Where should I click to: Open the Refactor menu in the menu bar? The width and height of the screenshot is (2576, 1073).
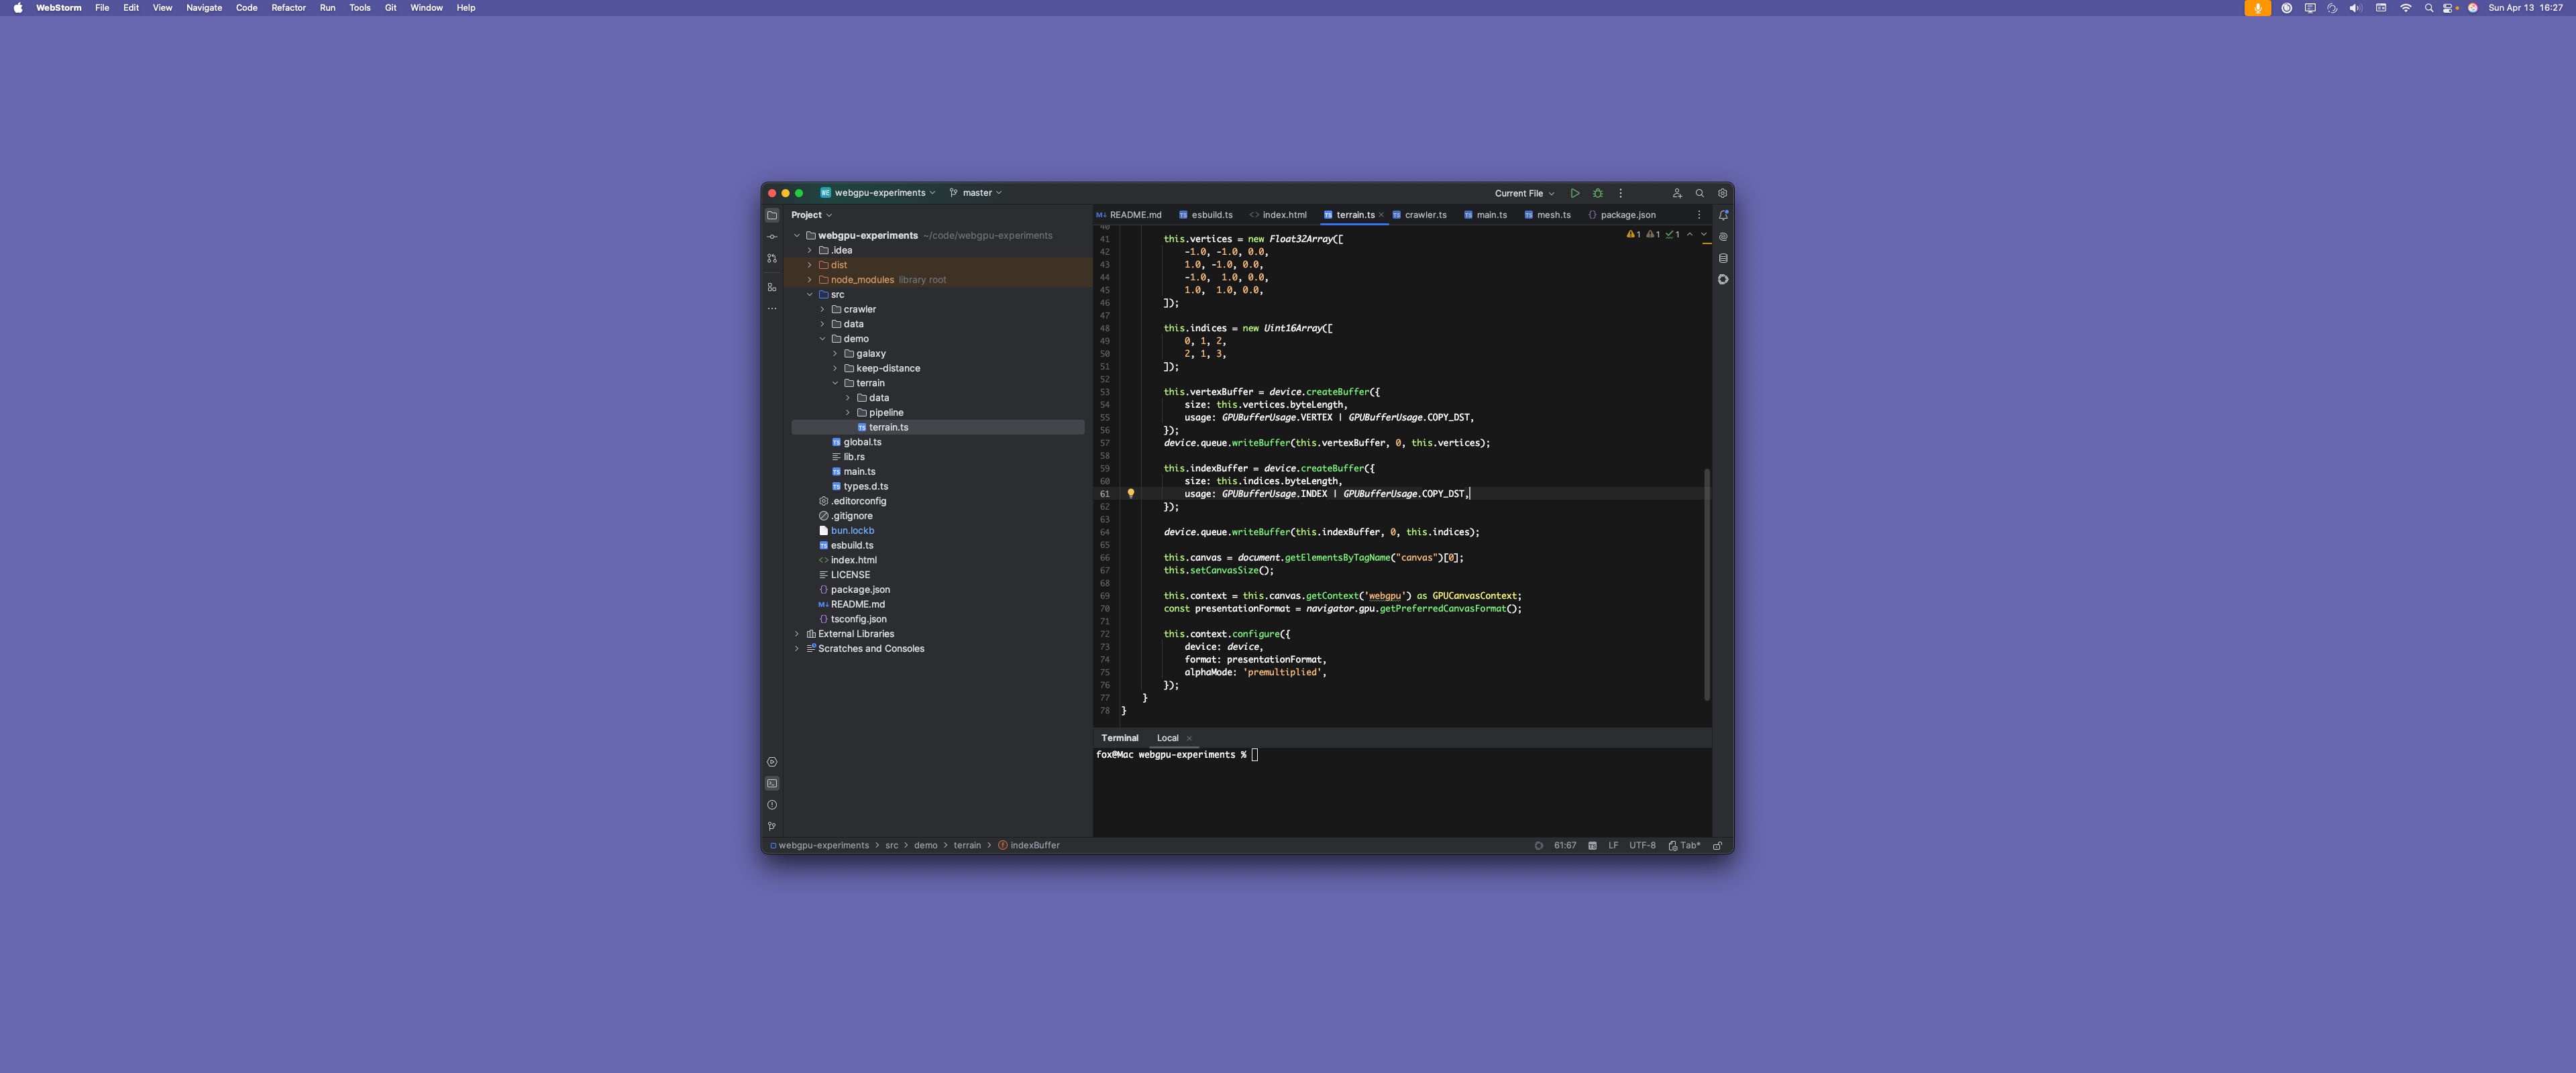(x=288, y=8)
